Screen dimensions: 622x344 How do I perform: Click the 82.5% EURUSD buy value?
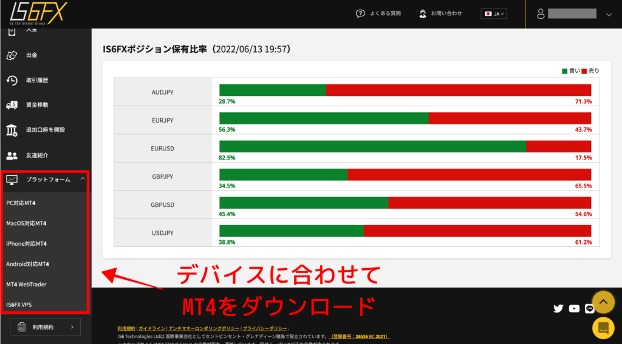coord(227,158)
